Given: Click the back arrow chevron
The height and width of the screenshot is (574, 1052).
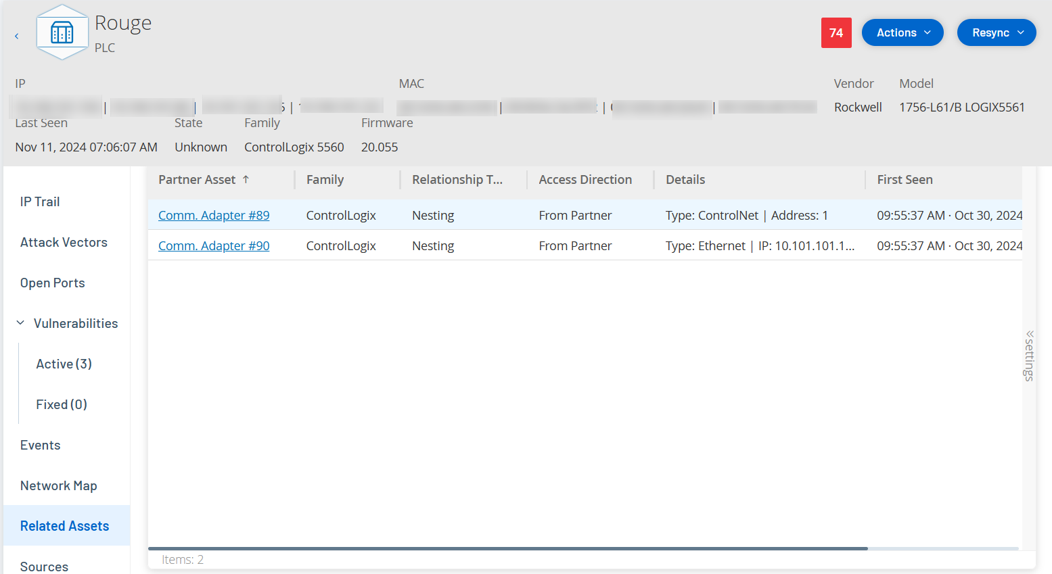Looking at the screenshot, I should [x=17, y=36].
